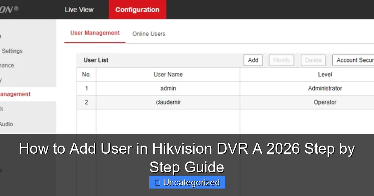Switch to the Live View tab
This screenshot has height=196, width=374.
79,9
